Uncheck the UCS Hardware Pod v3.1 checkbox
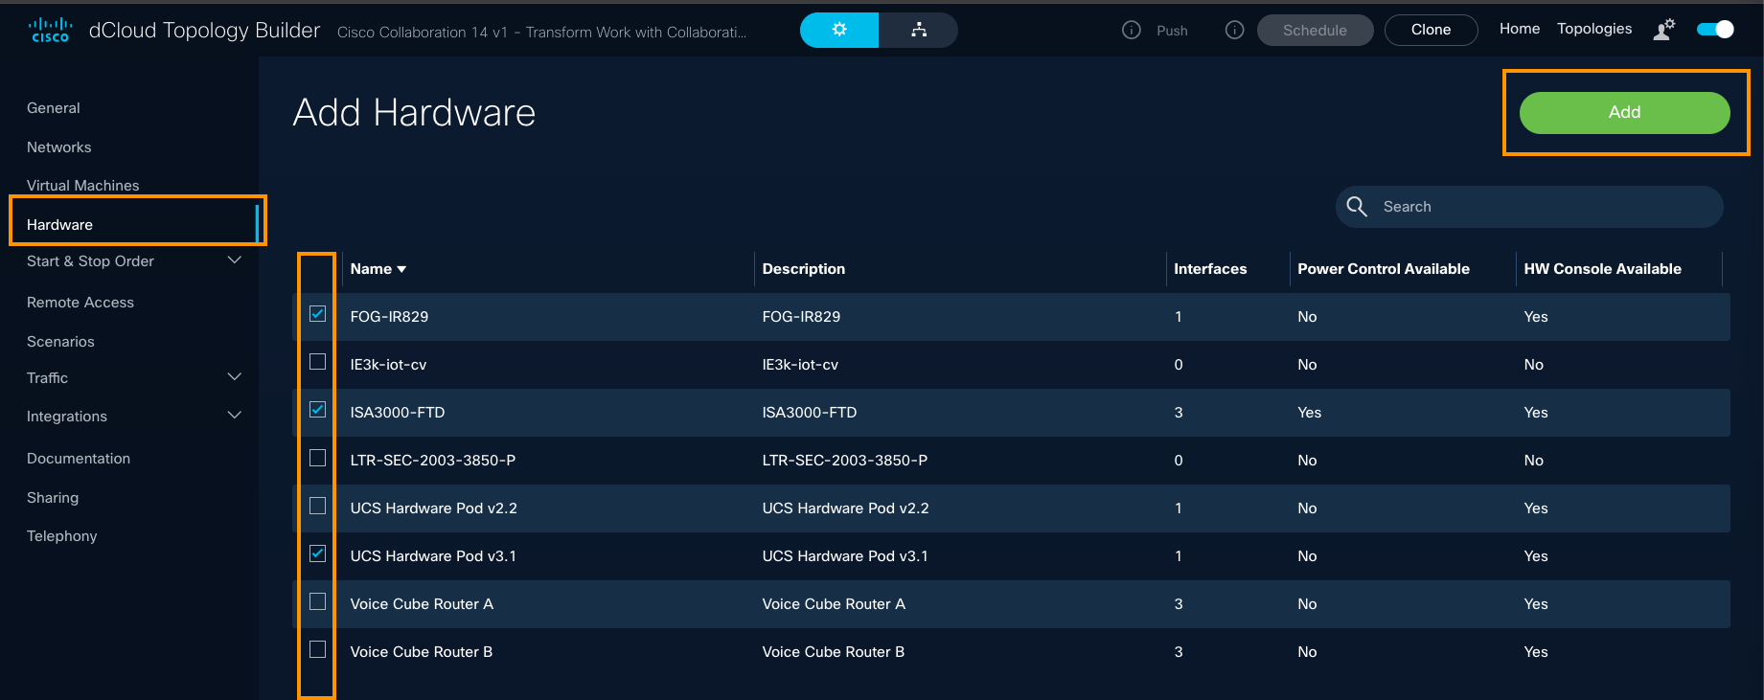The width and height of the screenshot is (1764, 700). (318, 553)
